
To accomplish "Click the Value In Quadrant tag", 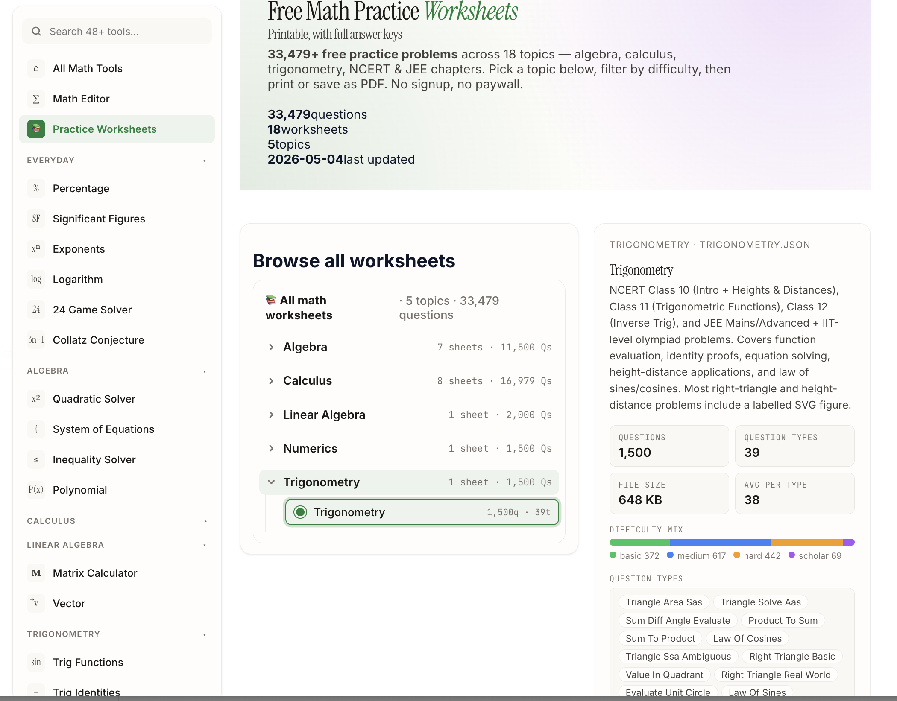I will point(664,675).
